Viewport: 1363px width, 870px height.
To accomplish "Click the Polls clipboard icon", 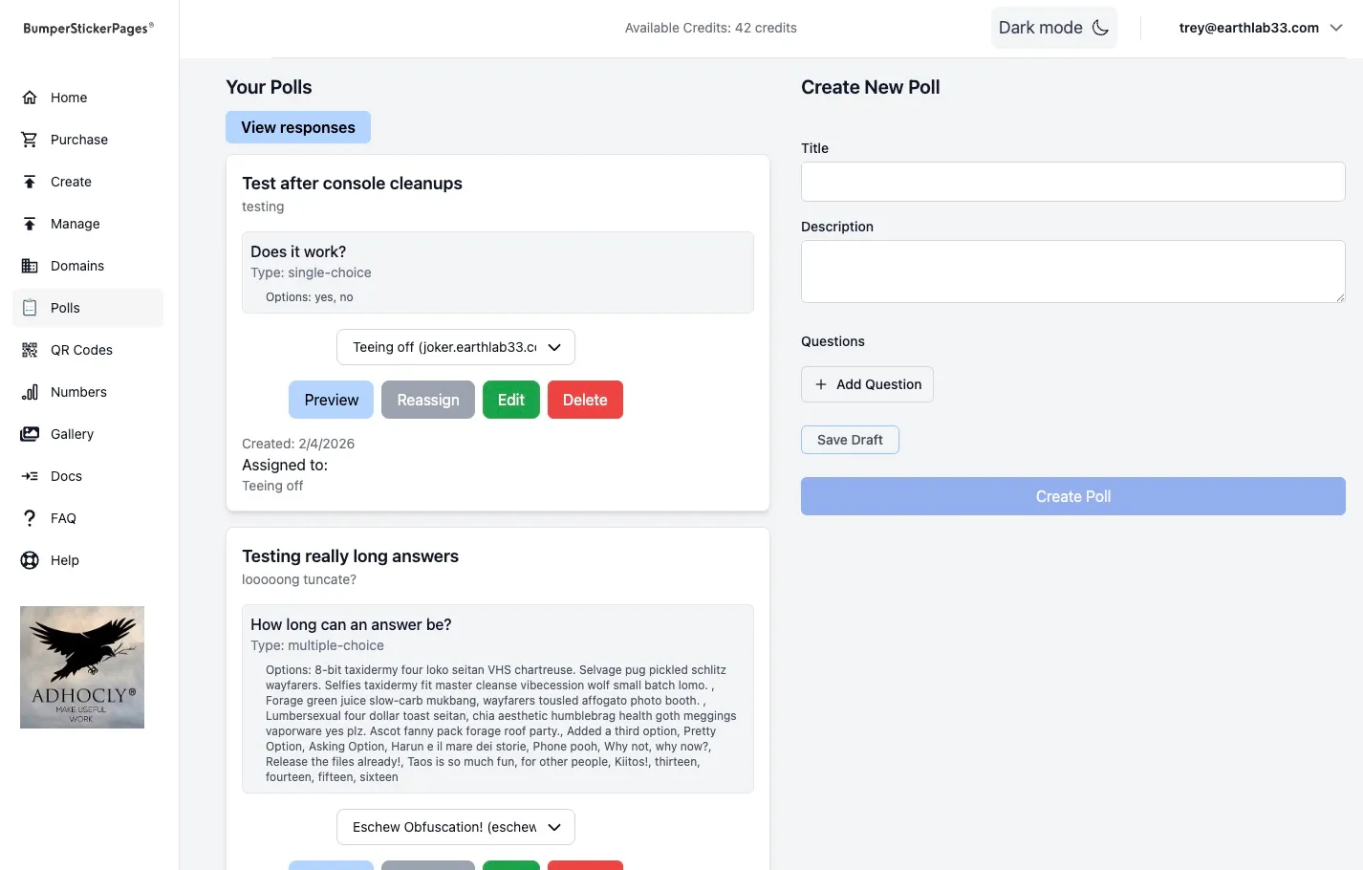I will pos(30,308).
